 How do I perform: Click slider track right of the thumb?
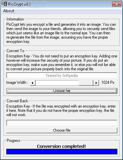coord(86,83)
